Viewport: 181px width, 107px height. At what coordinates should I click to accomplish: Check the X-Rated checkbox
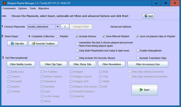pyautogui.click(x=9, y=92)
